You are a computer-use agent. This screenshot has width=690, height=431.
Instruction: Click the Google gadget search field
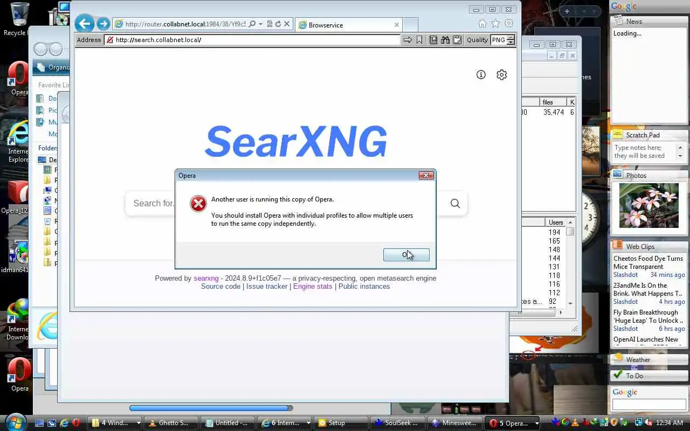pyautogui.click(x=649, y=404)
